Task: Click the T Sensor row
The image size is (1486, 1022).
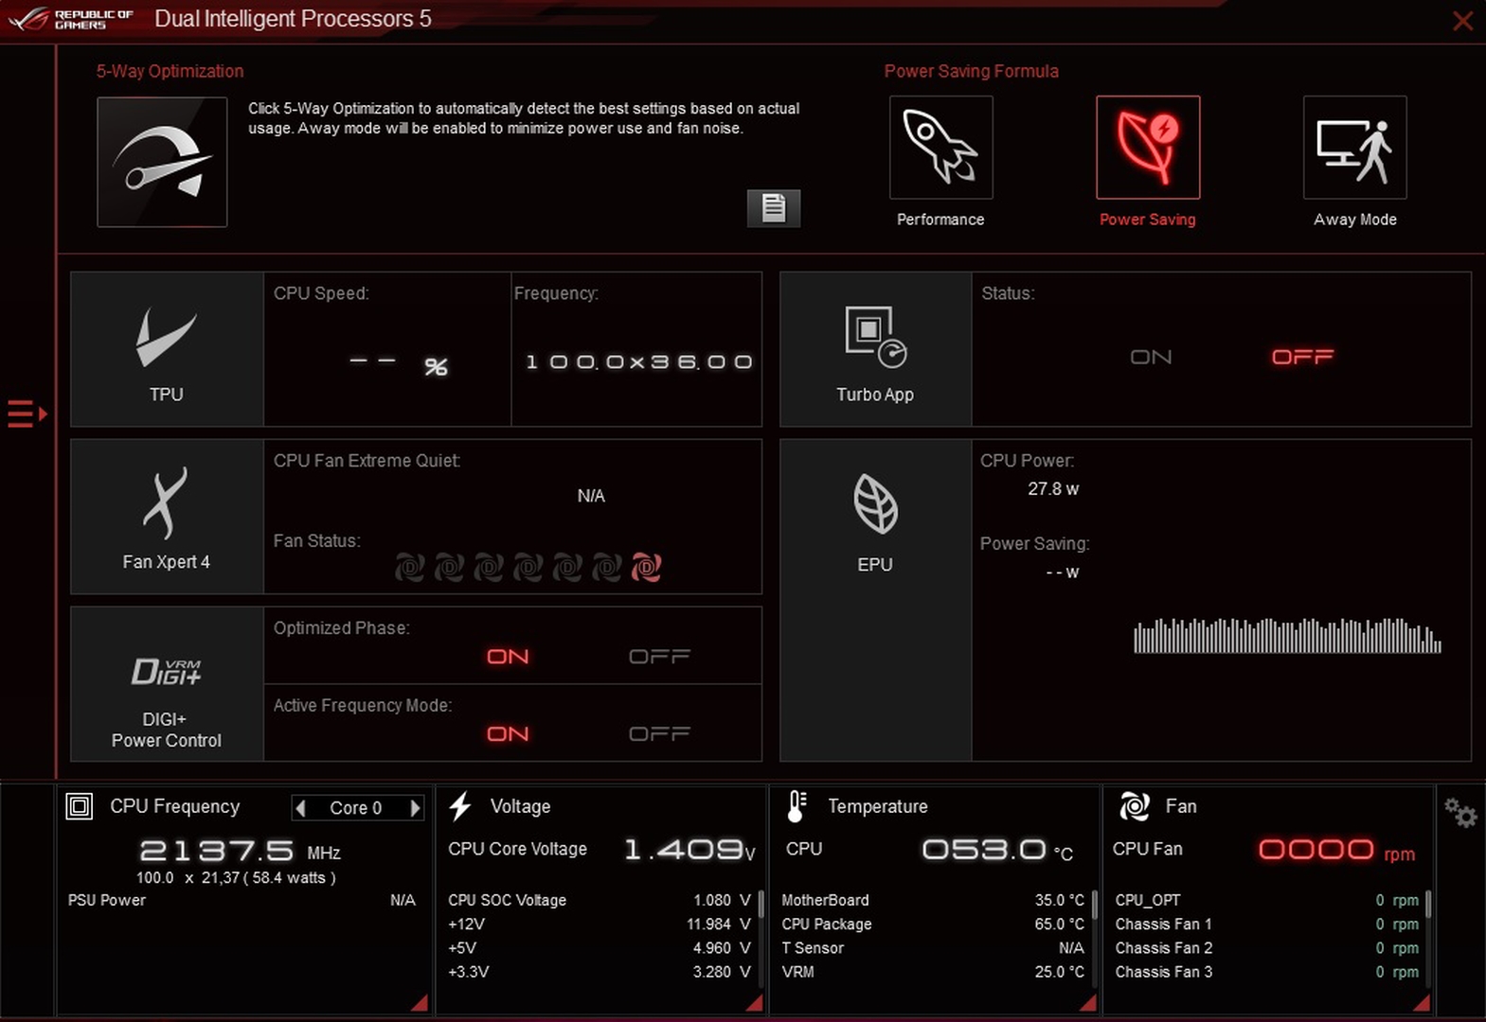Action: click(933, 947)
